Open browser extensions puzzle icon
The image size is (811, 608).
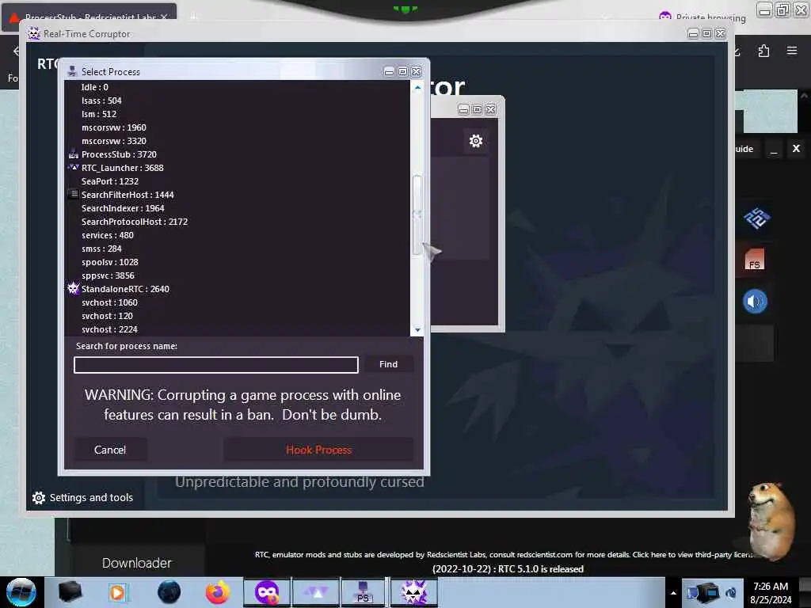coord(764,51)
